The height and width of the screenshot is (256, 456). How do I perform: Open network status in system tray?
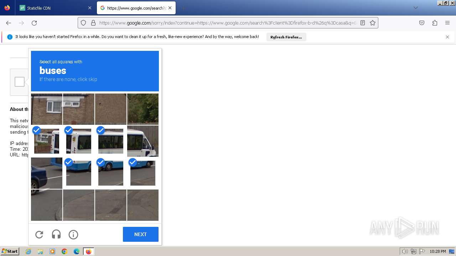pos(414,251)
